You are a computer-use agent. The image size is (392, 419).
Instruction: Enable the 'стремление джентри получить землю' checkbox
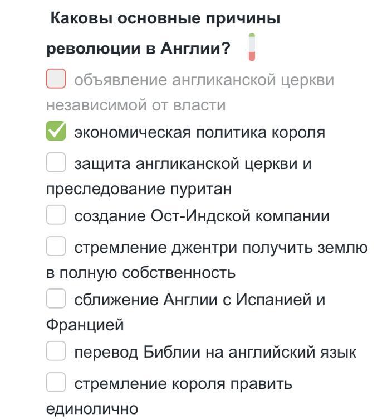click(56, 246)
